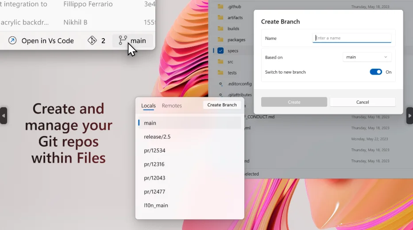Cancel the Create Branch dialog
The image size is (413, 230).
pyautogui.click(x=363, y=102)
